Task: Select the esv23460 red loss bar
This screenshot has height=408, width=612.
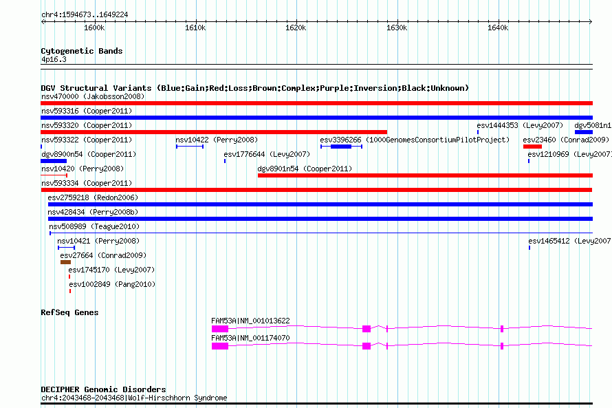Action: coord(532,147)
